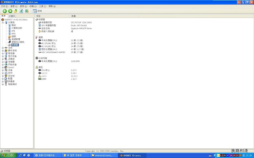Click the green Back arrow toolbar icon

pos(5,11)
